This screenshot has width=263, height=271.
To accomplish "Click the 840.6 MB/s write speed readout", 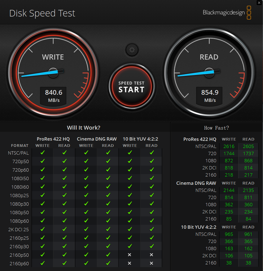I will [54, 96].
